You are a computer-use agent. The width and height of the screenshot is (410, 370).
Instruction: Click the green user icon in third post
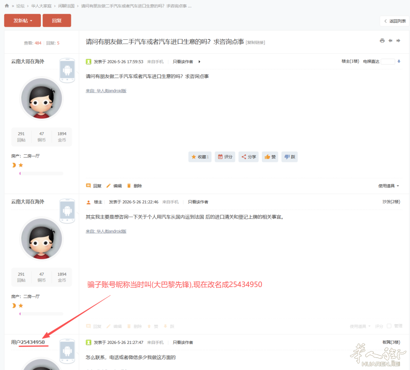(x=88, y=342)
